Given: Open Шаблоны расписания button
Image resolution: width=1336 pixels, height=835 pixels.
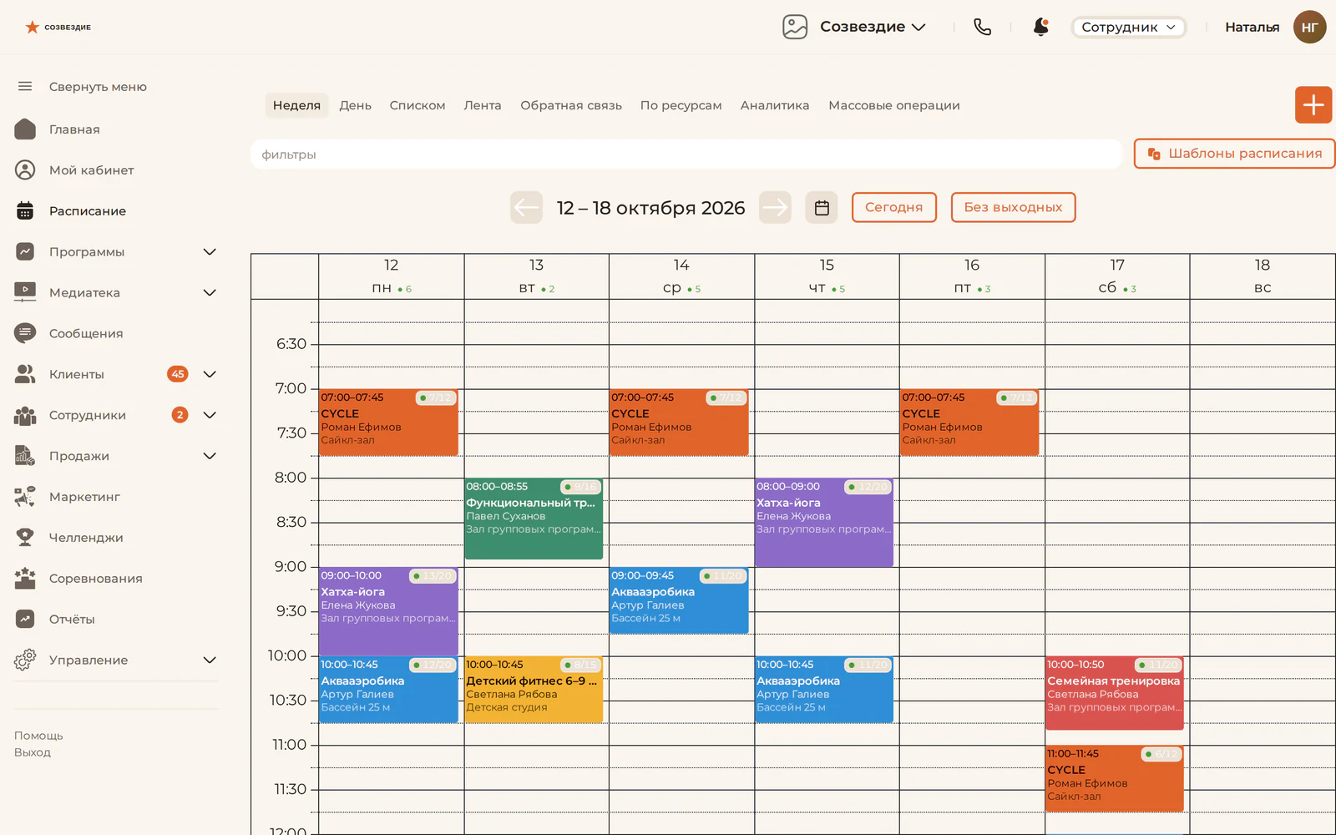Looking at the screenshot, I should [1234, 154].
